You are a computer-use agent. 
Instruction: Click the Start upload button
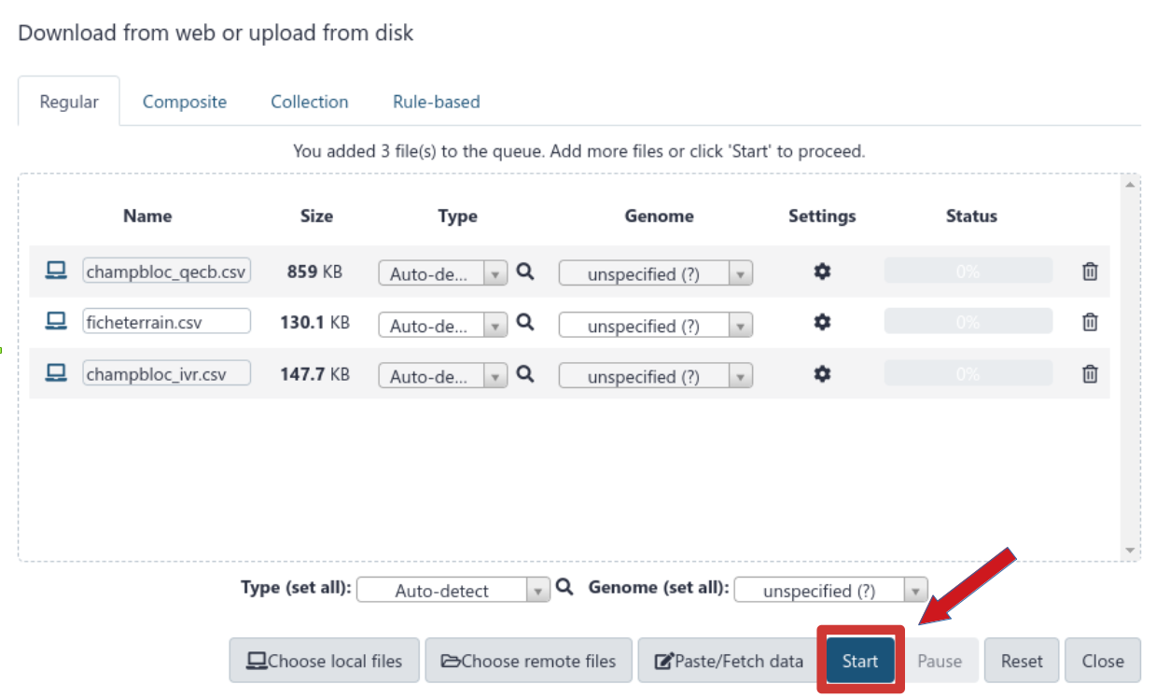tap(860, 661)
